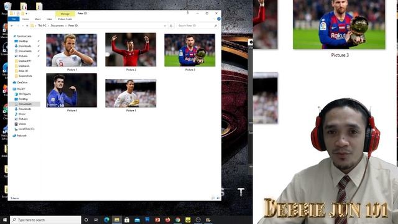Go up one folder with the up arrow
Image resolution: width=398 pixels, height=224 pixels.
click(x=27, y=26)
